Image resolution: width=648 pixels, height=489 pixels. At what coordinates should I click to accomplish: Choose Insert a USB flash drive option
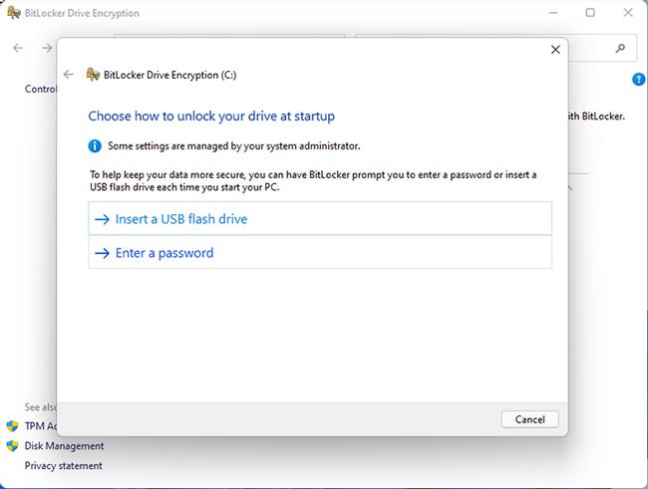point(320,218)
